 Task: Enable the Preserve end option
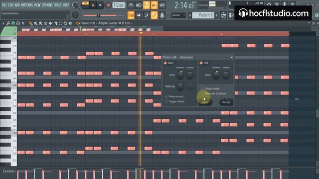pos(166,96)
